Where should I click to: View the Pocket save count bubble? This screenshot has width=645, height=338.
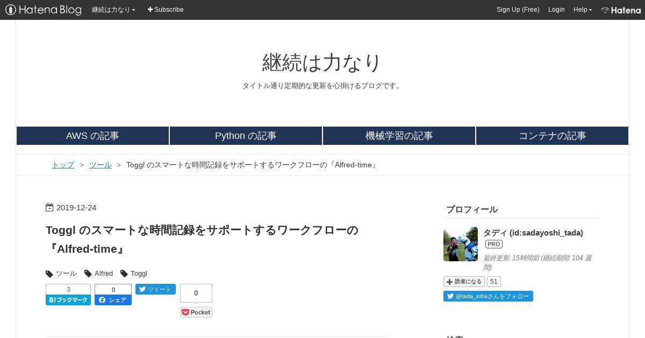[196, 293]
